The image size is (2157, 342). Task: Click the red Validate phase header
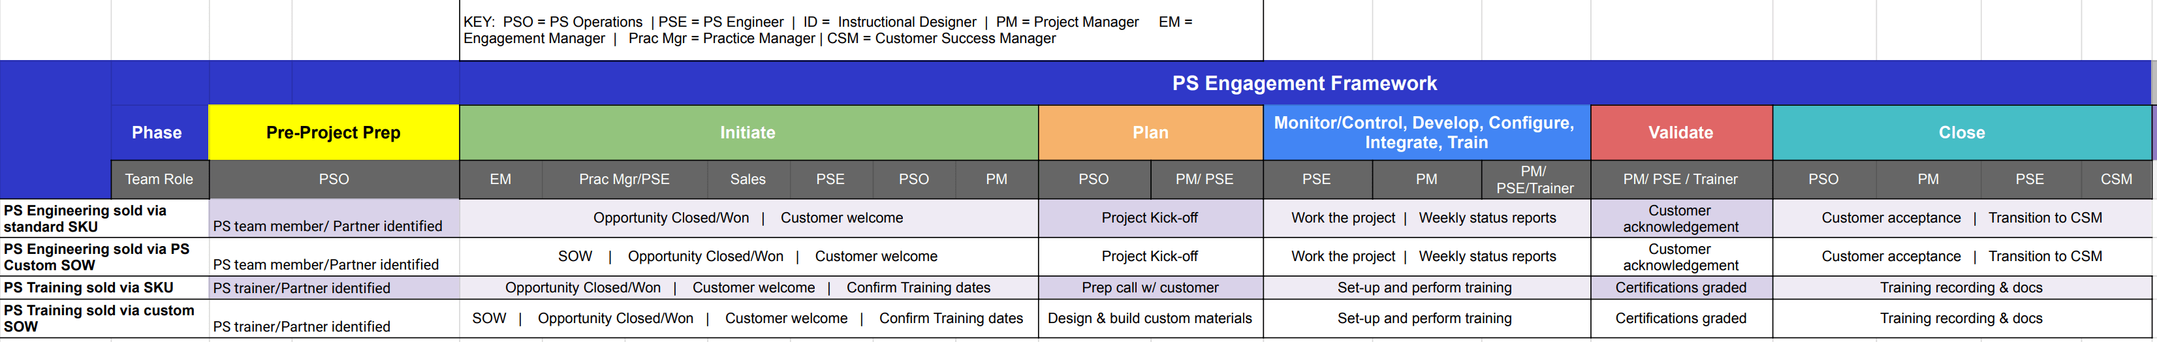click(x=1680, y=132)
